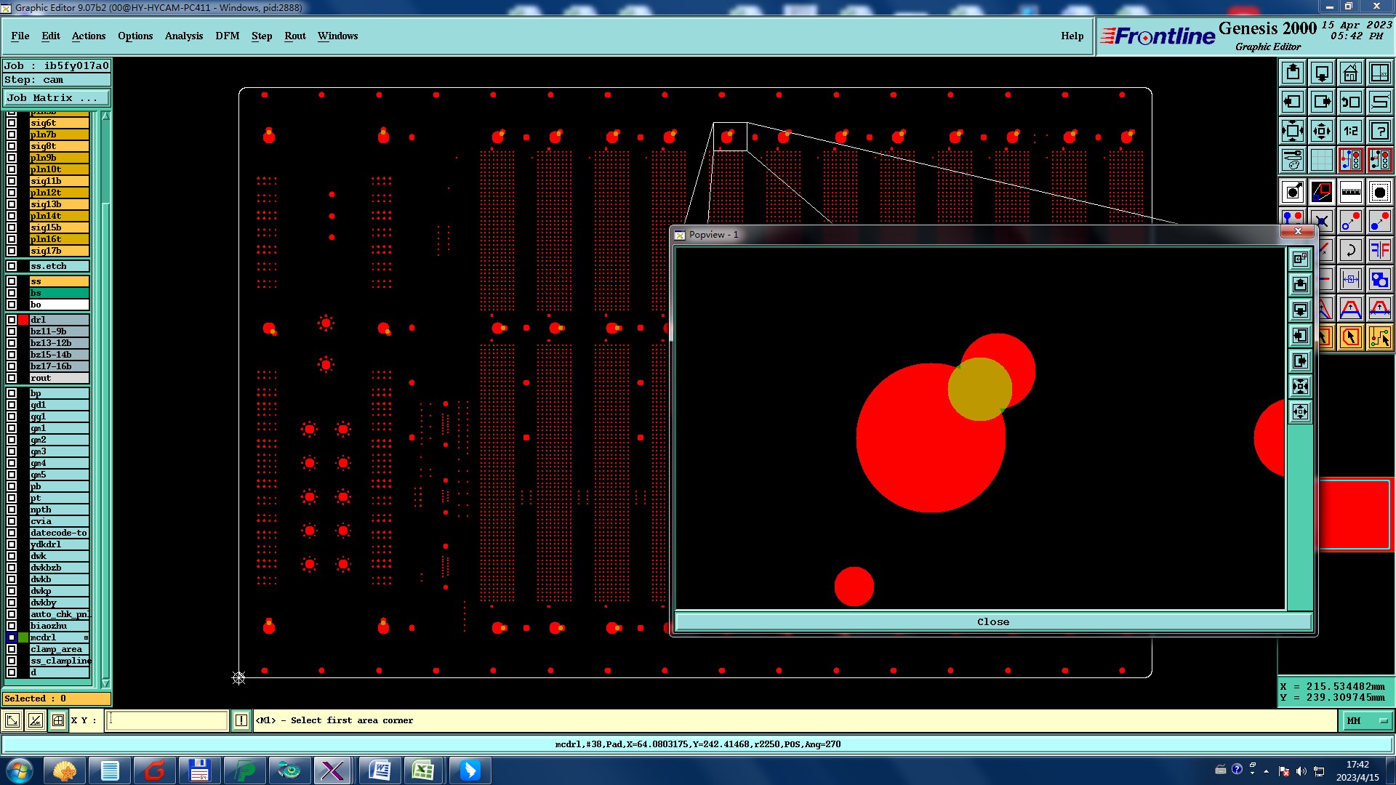Toggle checkbox for drl layer
This screenshot has height=785, width=1396.
12,320
